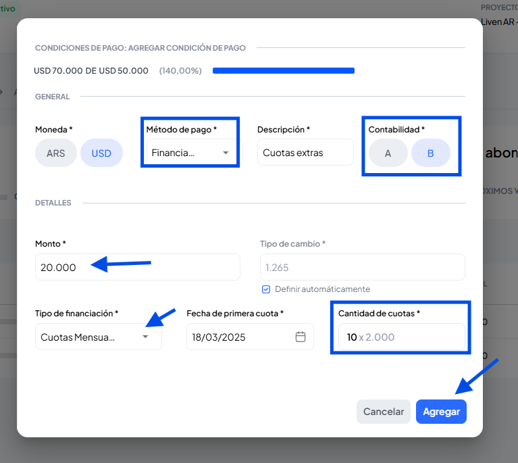Open the calendar picker icon
Image resolution: width=518 pixels, height=463 pixels.
(x=301, y=337)
